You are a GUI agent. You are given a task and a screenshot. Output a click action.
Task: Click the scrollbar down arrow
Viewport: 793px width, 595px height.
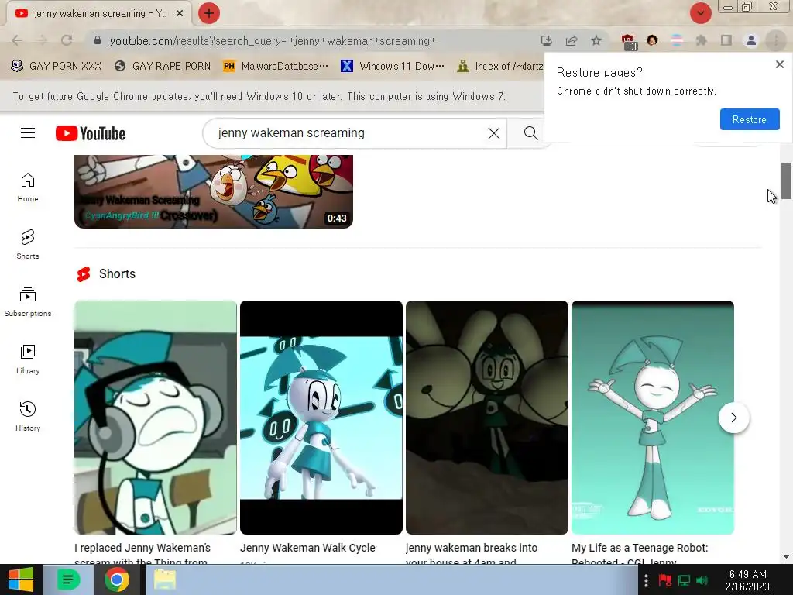786,557
